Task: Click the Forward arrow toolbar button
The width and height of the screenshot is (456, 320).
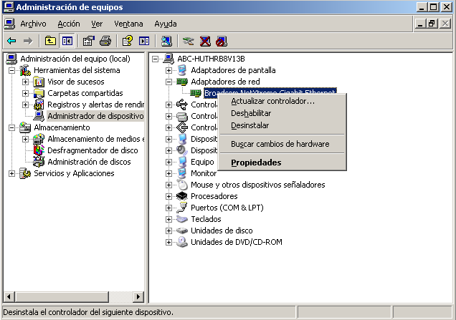Action: tap(28, 41)
